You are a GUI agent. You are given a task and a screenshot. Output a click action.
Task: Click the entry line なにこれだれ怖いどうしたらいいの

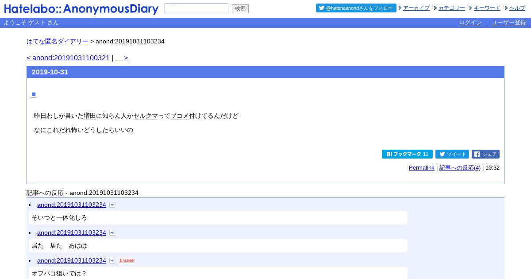tap(84, 130)
